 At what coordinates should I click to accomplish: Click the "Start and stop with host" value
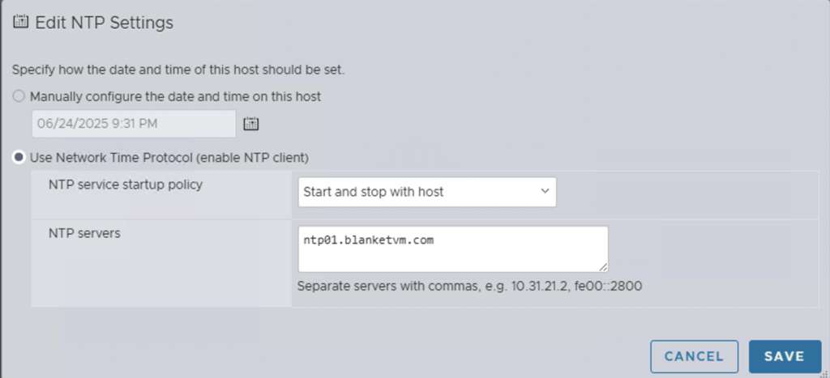coord(374,192)
